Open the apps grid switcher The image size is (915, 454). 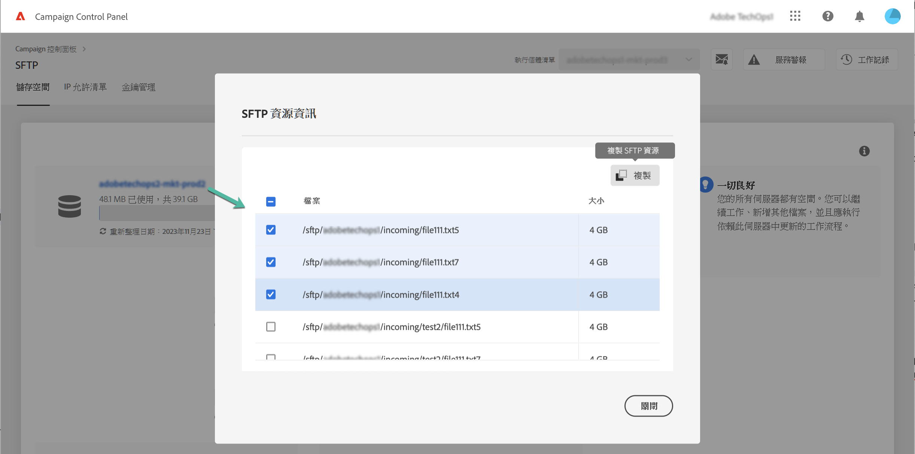(x=795, y=16)
